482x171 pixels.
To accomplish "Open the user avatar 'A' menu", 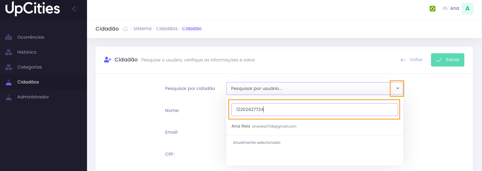I will [x=467, y=9].
